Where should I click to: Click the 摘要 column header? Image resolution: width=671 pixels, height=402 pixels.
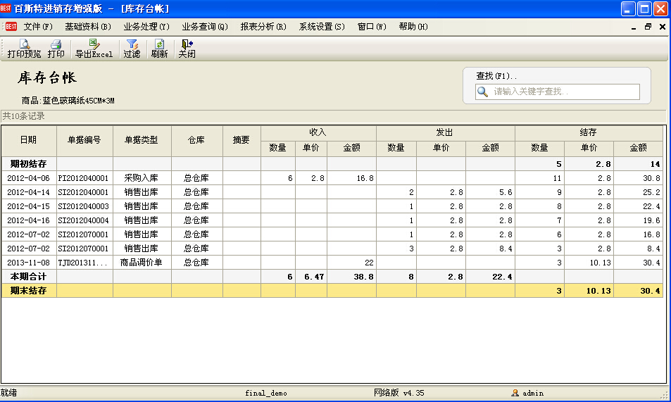pyautogui.click(x=242, y=140)
